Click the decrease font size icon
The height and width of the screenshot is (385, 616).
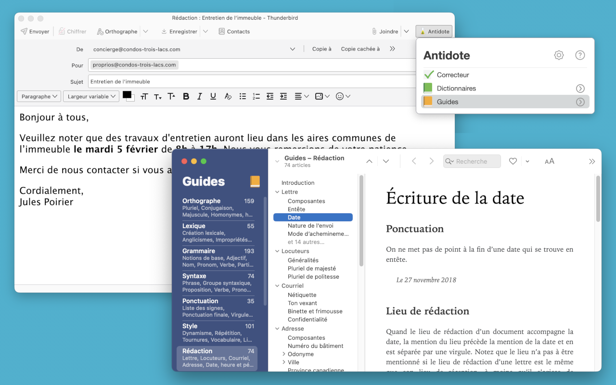coord(157,97)
